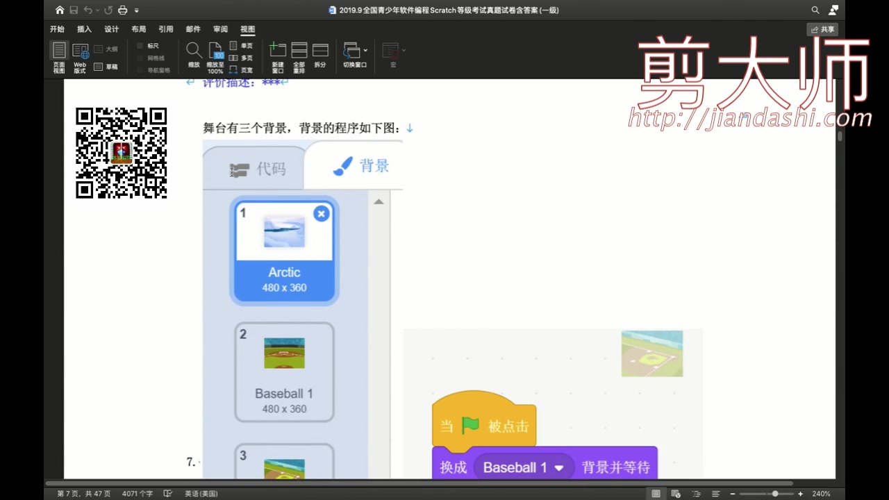Expand the 宏 macros dropdown arrow
This screenshot has width=889, height=500.
(x=404, y=50)
